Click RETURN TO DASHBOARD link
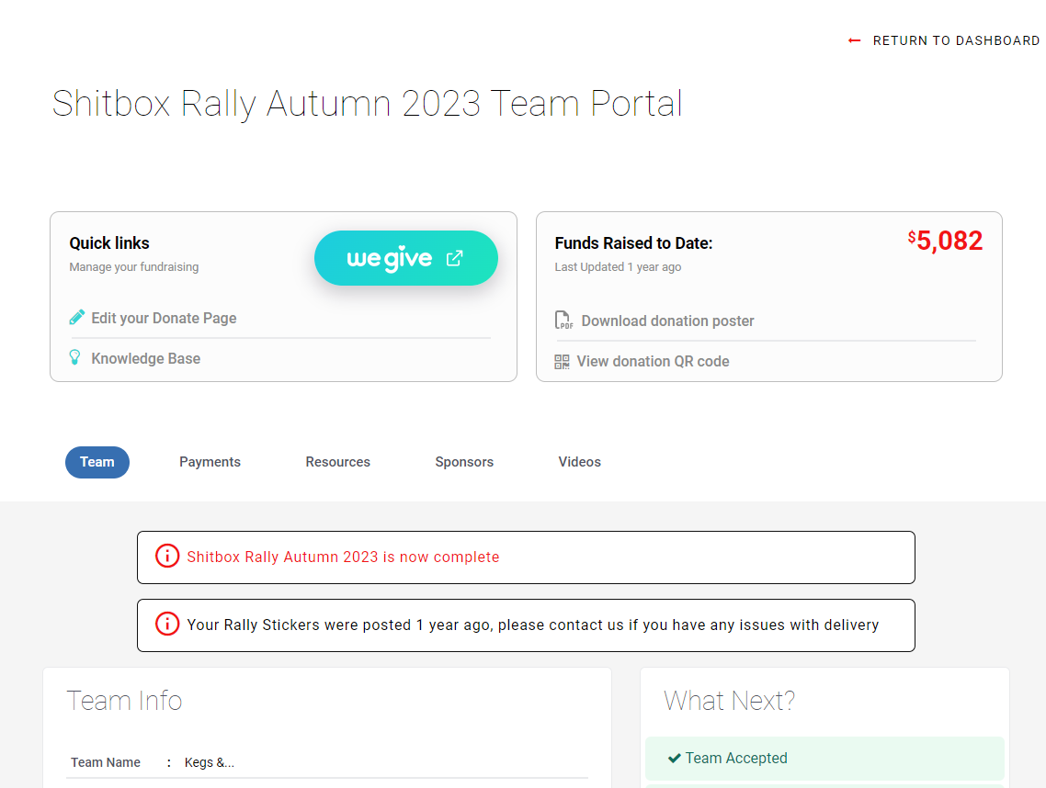This screenshot has width=1046, height=788. [944, 40]
